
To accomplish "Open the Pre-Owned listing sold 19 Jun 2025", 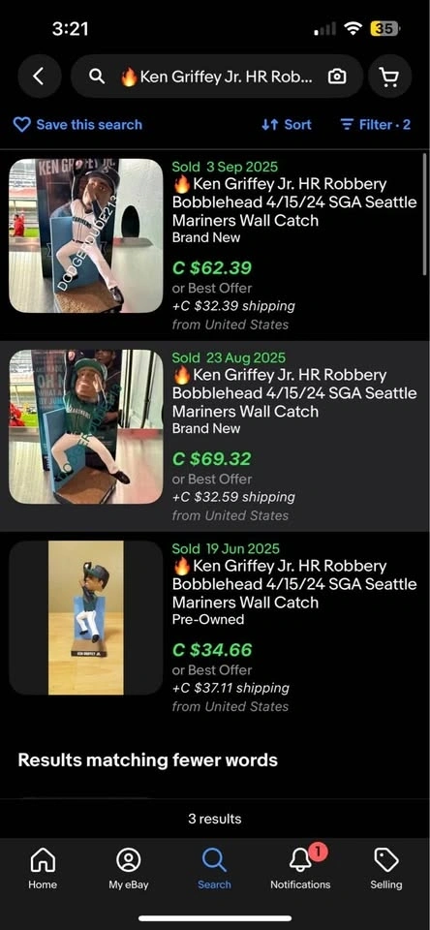I will coord(215,627).
